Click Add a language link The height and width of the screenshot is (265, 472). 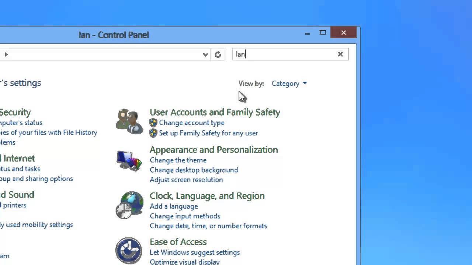coord(174,206)
